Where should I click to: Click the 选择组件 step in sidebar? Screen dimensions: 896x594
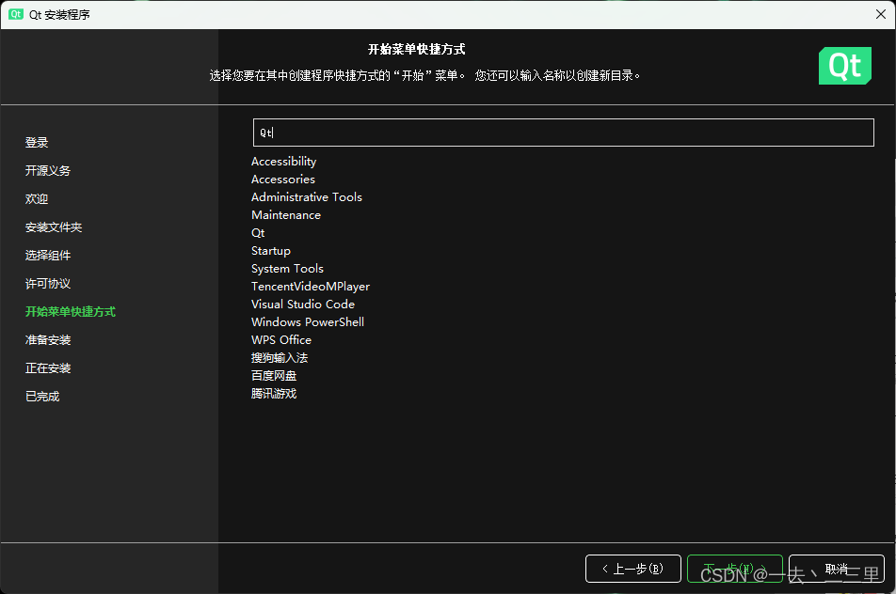coord(48,255)
